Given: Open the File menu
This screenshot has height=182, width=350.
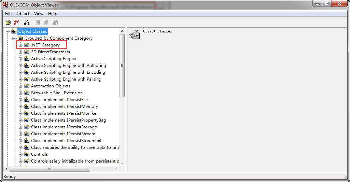Looking at the screenshot, I should coord(8,14).
